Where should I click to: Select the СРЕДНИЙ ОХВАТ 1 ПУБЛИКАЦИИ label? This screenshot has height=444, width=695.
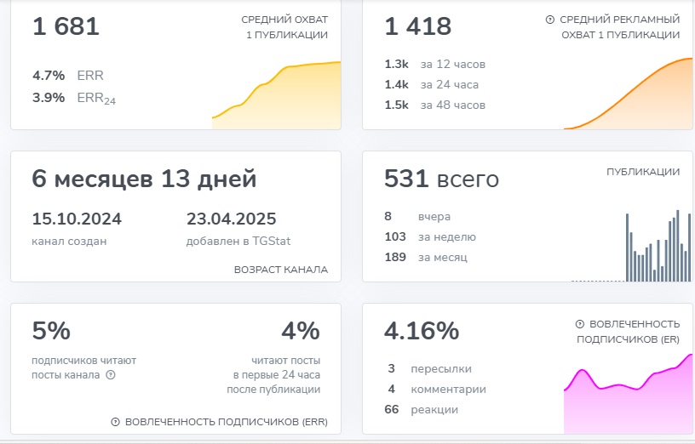[284, 27]
